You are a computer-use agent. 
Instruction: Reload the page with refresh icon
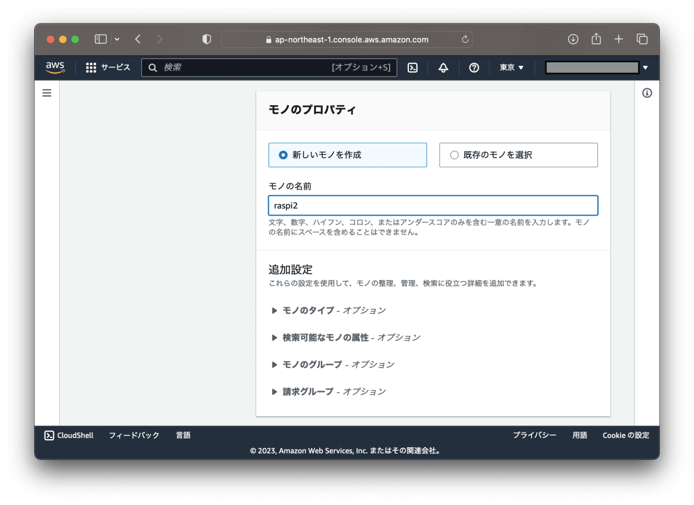point(465,40)
